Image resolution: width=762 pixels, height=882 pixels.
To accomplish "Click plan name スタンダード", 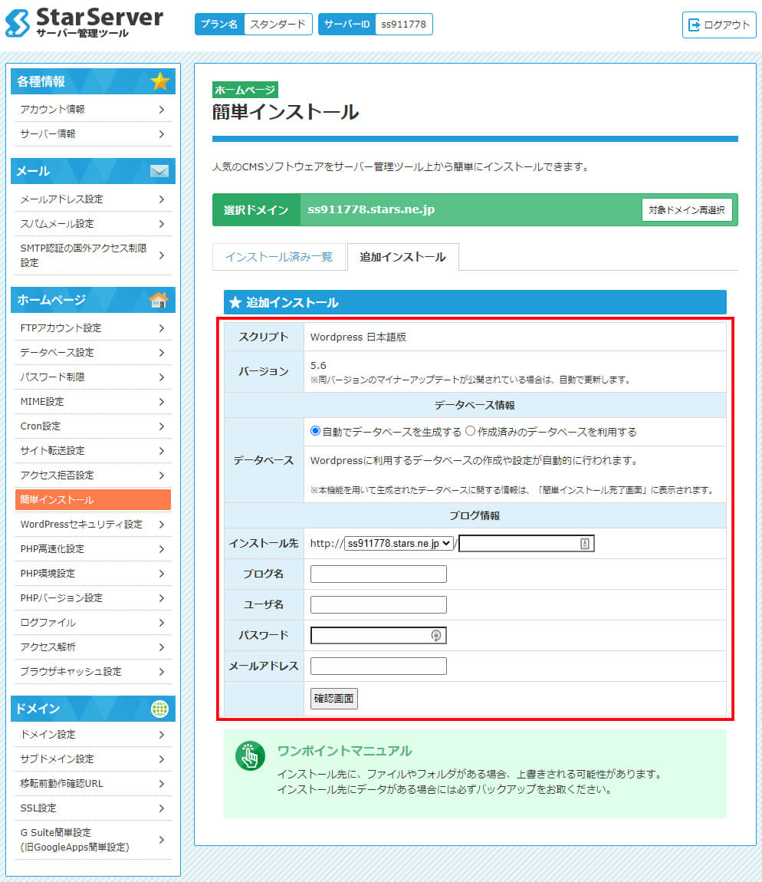I will pos(278,25).
